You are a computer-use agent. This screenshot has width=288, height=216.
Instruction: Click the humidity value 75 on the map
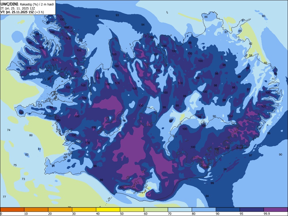click(x=15, y=165)
